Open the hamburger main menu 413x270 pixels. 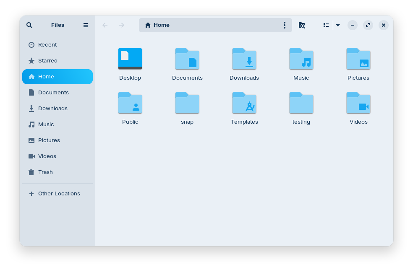click(x=86, y=25)
